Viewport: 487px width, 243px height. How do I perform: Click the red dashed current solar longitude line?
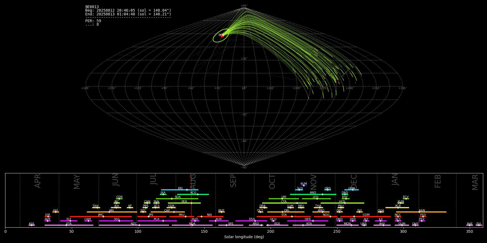point(191,200)
